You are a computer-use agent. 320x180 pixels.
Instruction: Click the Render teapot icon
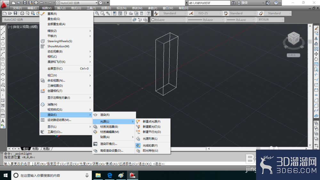(95, 115)
